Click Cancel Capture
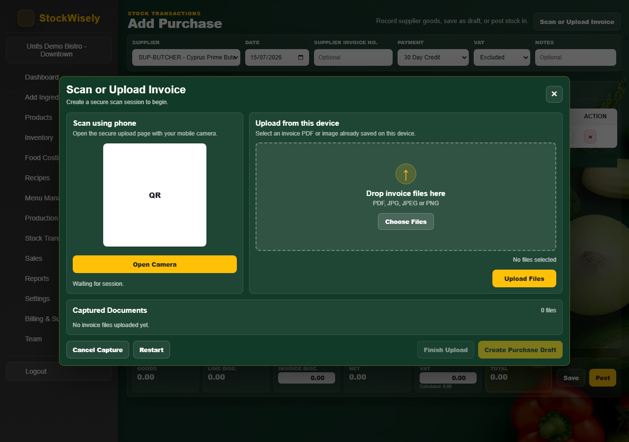Screen dimensions: 629x442 tap(98, 350)
